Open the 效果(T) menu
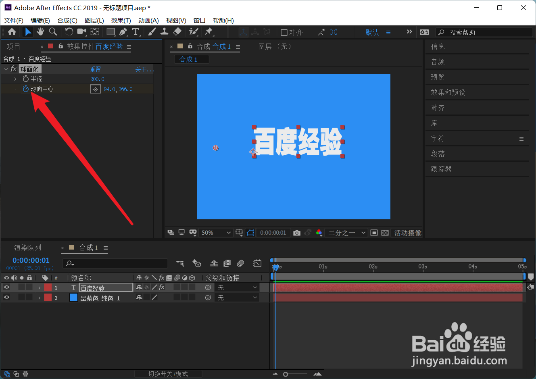The width and height of the screenshot is (536, 379). 121,20
